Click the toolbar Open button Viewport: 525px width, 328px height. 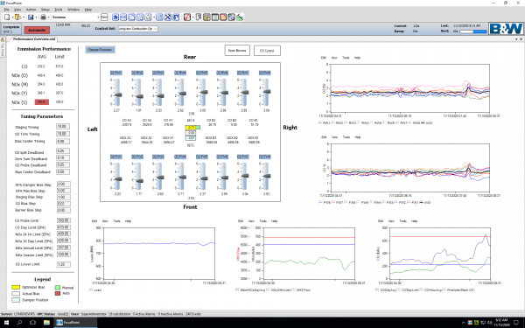point(104,17)
